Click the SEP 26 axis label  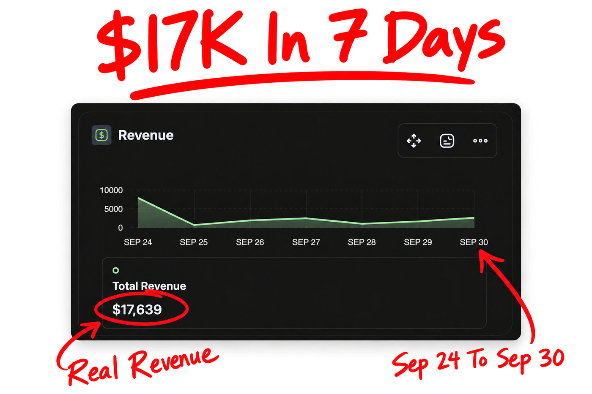pyautogui.click(x=250, y=242)
